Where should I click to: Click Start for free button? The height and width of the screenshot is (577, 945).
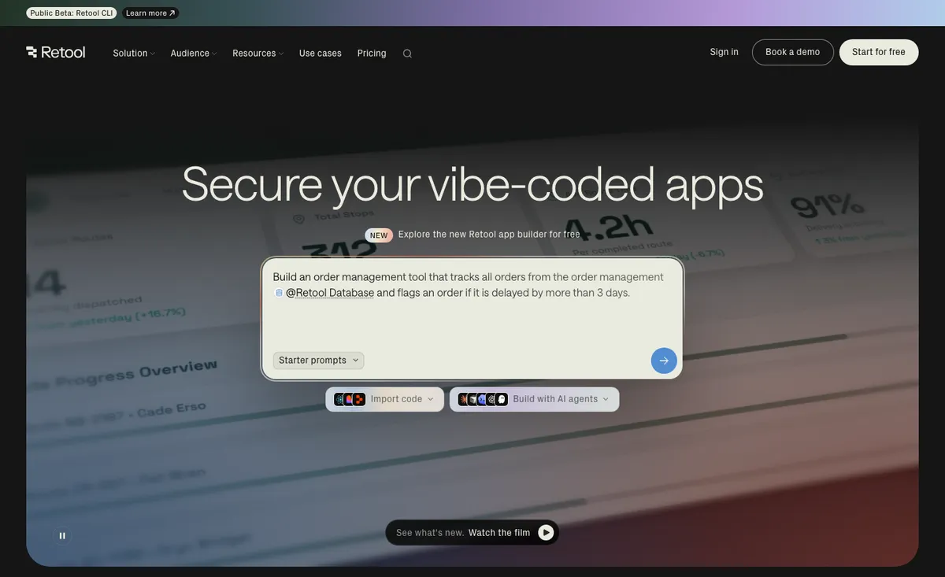[879, 52]
